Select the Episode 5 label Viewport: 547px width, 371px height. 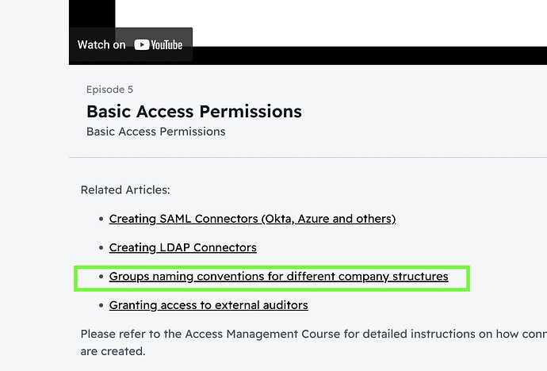coord(109,90)
